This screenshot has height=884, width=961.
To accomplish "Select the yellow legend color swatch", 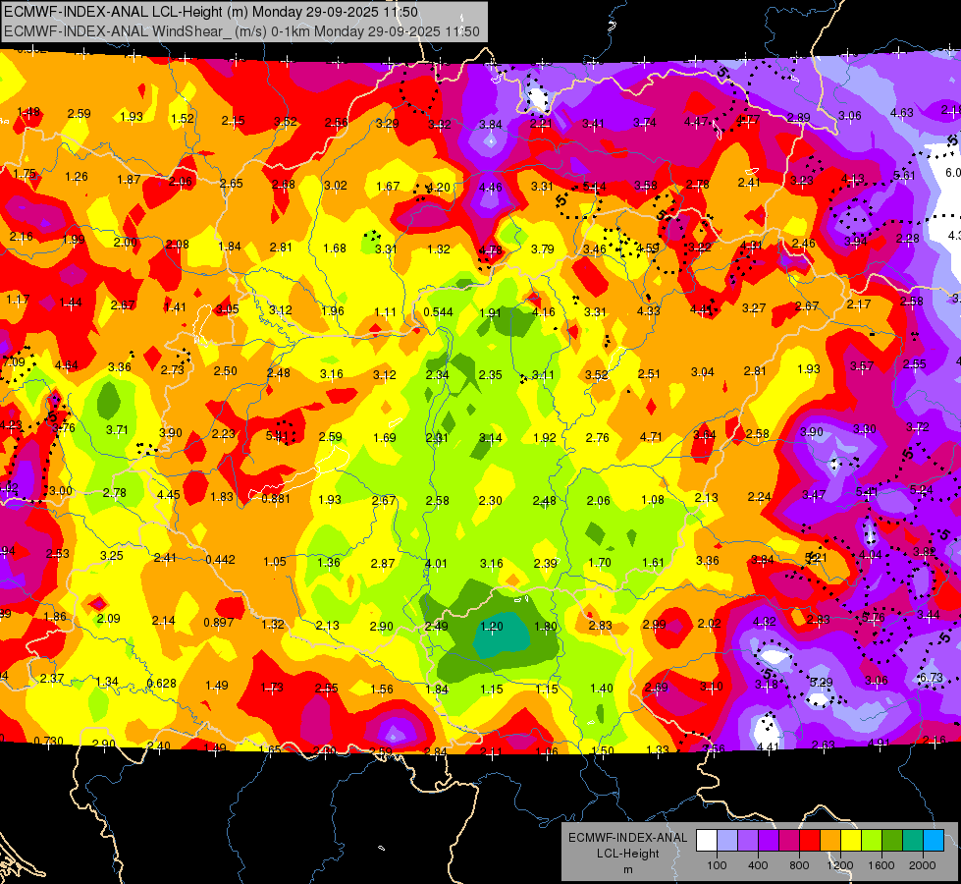I will point(851,840).
